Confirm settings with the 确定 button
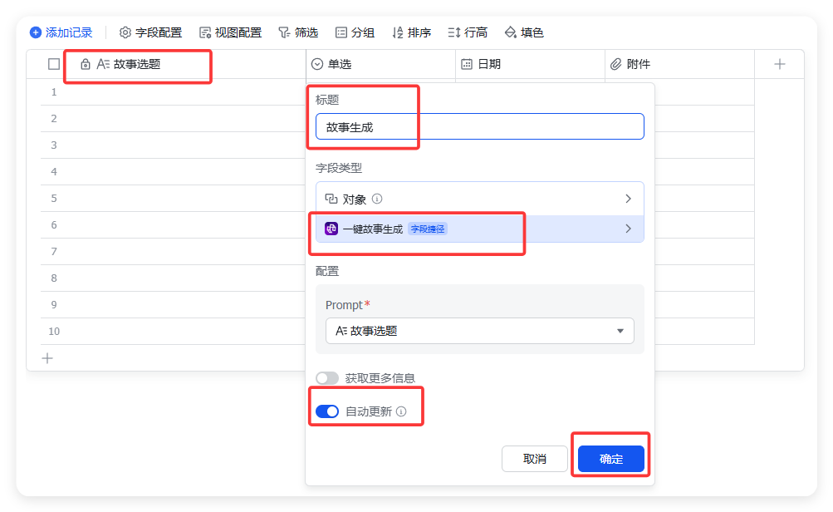The height and width of the screenshot is (512, 833). (x=610, y=458)
